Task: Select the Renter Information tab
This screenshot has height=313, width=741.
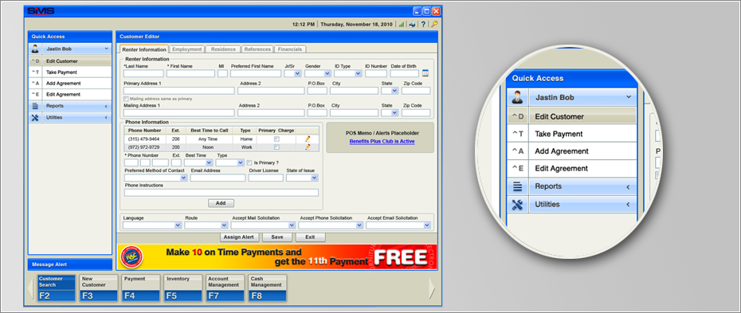Action: [143, 49]
